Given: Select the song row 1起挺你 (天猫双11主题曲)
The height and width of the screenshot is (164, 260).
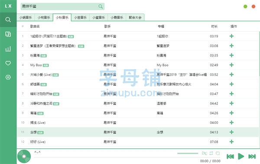Looking at the screenshot, I should coord(138,36).
